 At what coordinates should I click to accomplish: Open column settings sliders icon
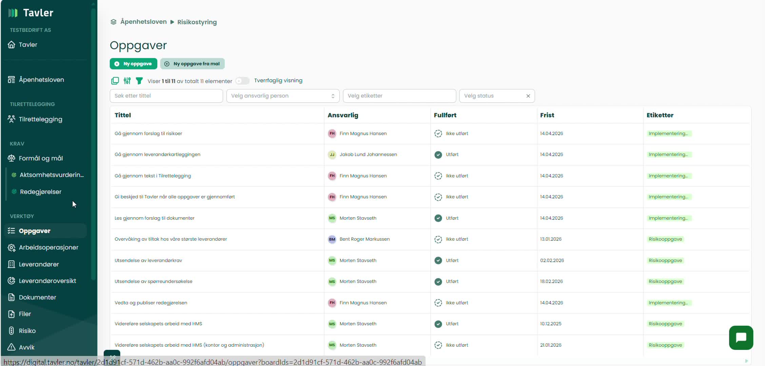[x=127, y=81]
